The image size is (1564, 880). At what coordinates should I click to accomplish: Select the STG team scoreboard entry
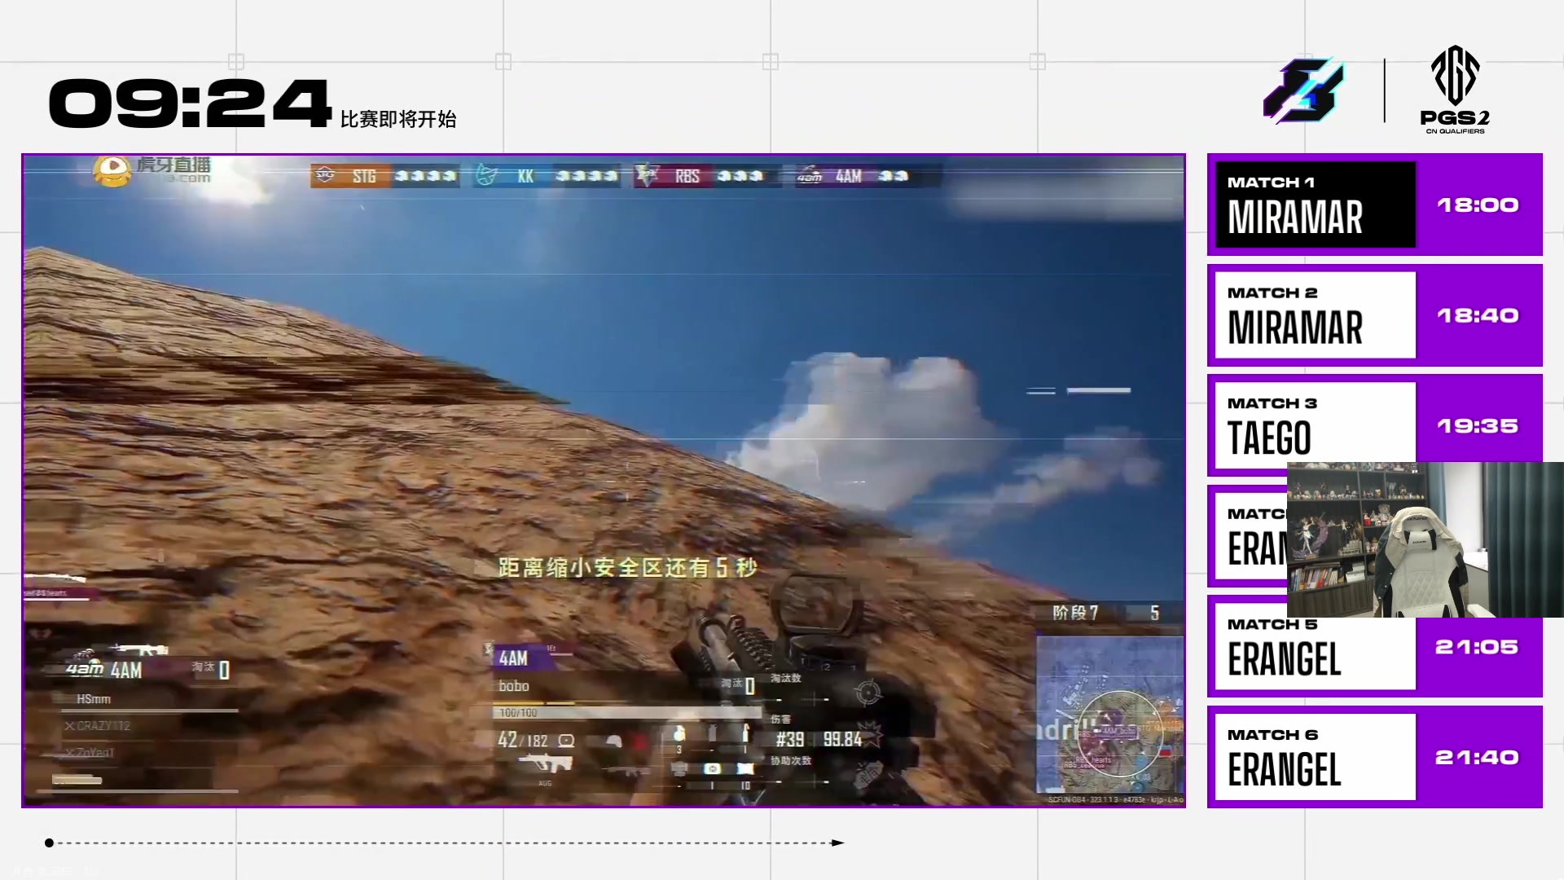[x=384, y=176]
